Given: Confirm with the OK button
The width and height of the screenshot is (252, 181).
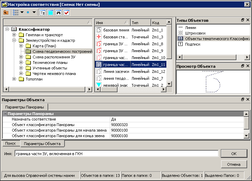Looking at the screenshot, I should [234, 154].
